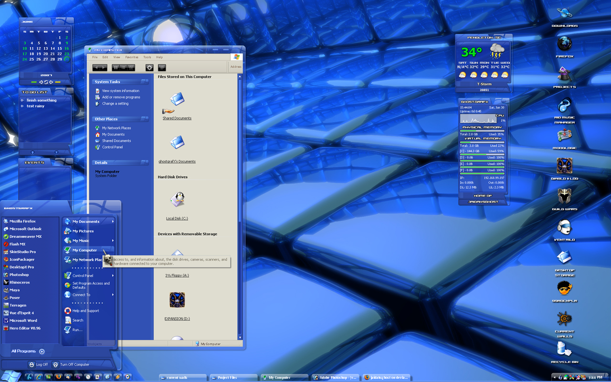Launch Firefox from quick launch bar
This screenshot has height=382, width=611.
[x=59, y=377]
